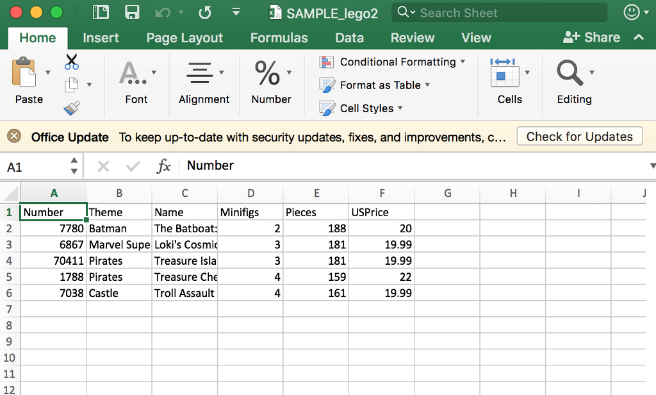Dismiss the Office Update notification
Image resolution: width=656 pixels, height=395 pixels.
(x=14, y=137)
